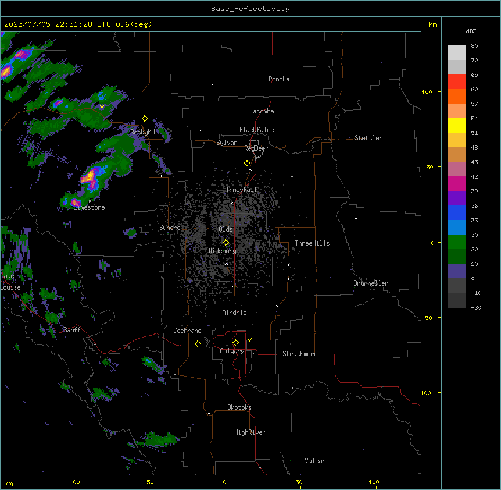Pick the purple 36-39 dBZ legend swatch
Viewport: 501px width, 490px height.
point(457,198)
